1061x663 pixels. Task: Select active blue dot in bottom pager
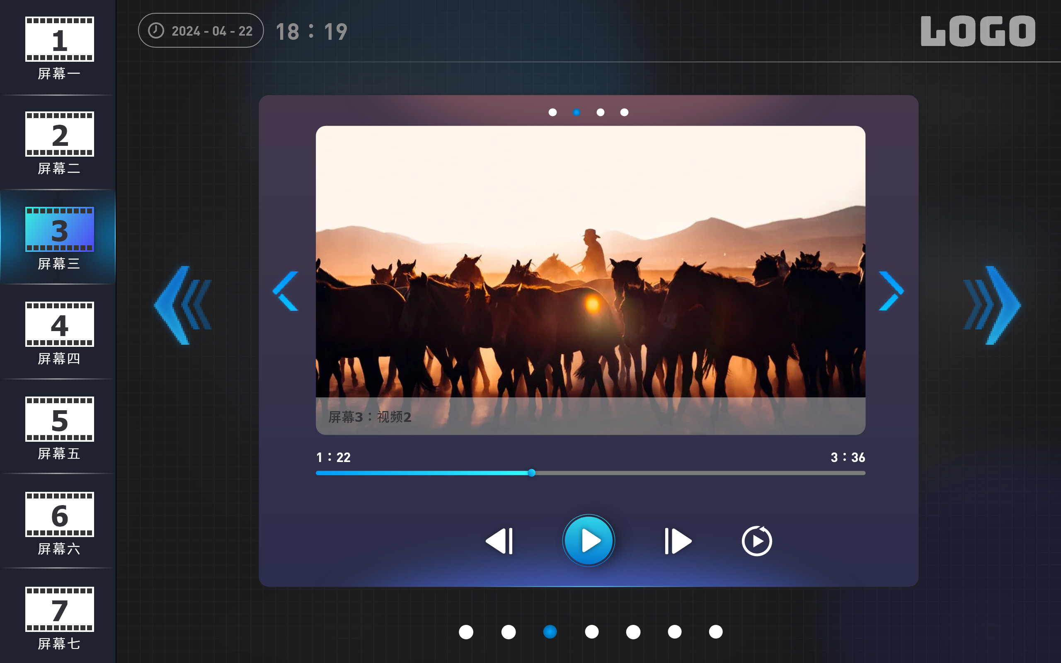[550, 632]
